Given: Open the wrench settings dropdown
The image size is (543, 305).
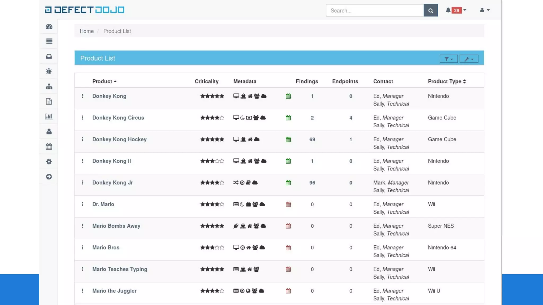Looking at the screenshot, I should pos(469,59).
